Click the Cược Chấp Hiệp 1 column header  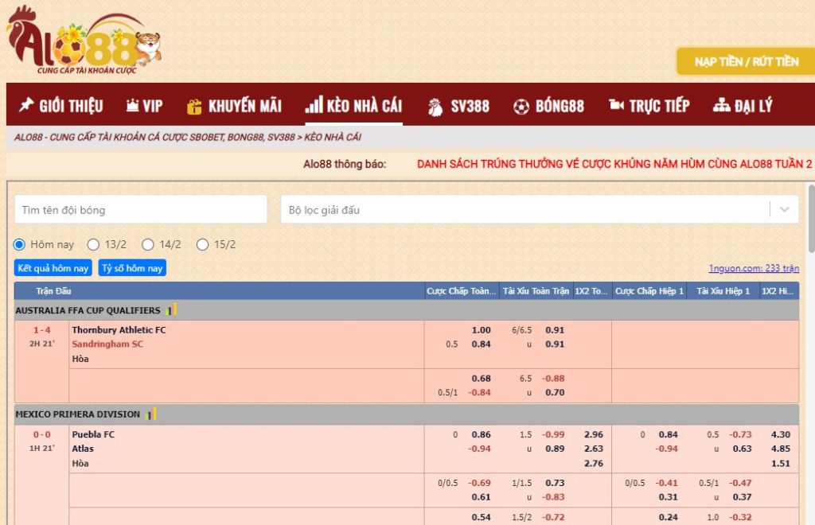click(649, 291)
